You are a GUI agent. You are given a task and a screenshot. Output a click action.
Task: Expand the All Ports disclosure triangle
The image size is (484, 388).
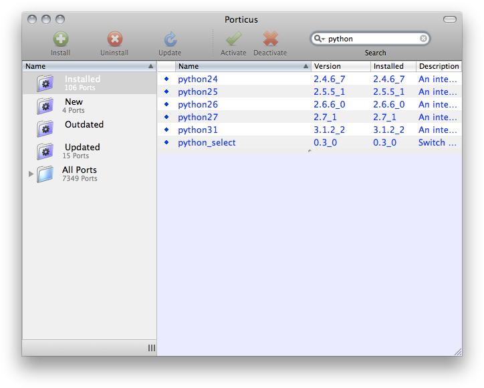pyautogui.click(x=31, y=174)
